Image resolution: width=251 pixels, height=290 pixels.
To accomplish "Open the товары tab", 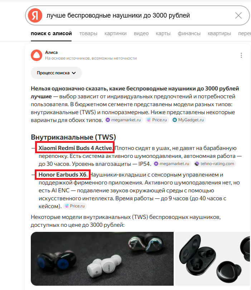I will 88,33.
